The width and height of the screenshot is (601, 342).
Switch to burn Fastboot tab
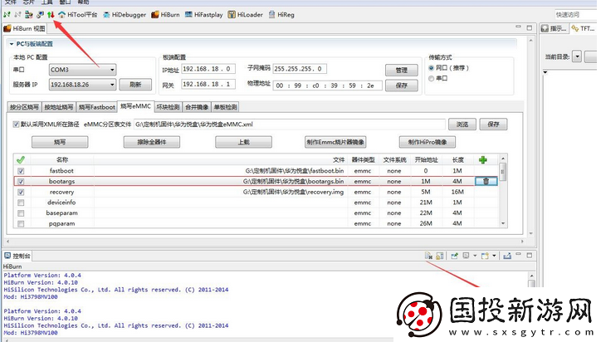[x=97, y=107]
